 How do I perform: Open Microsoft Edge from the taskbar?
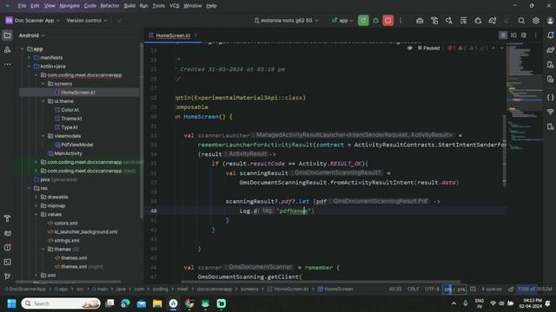pos(125,303)
